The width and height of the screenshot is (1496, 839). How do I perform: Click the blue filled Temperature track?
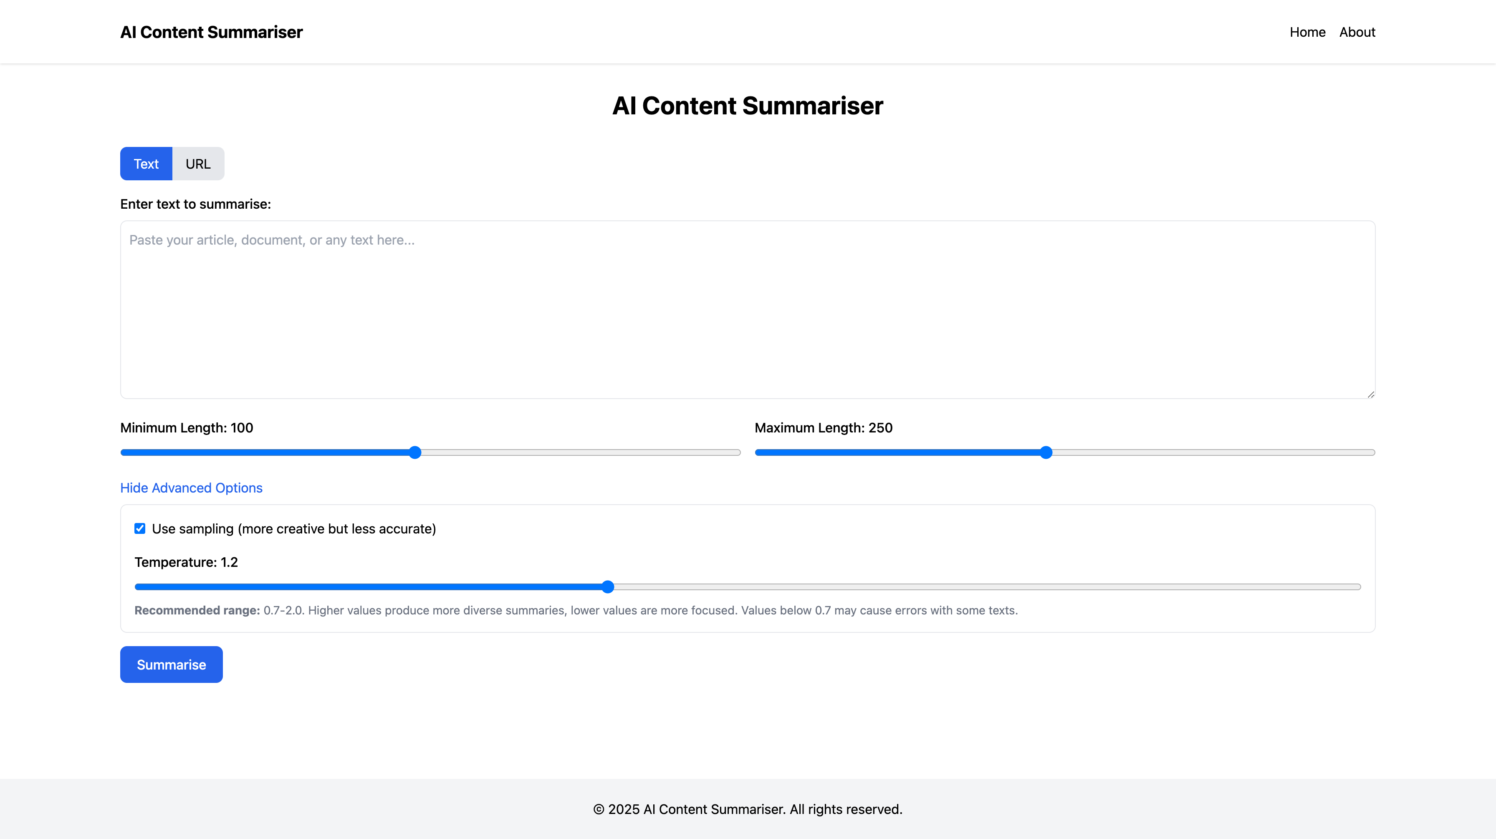pyautogui.click(x=371, y=587)
